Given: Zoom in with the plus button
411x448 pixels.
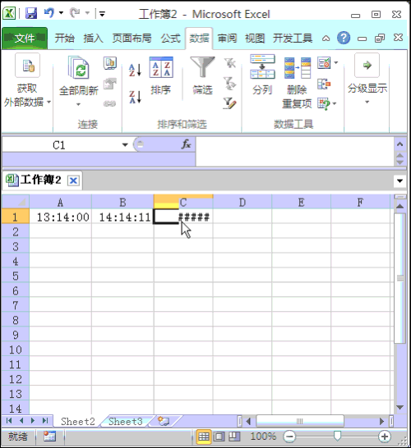Looking at the screenshot, I should [x=385, y=437].
